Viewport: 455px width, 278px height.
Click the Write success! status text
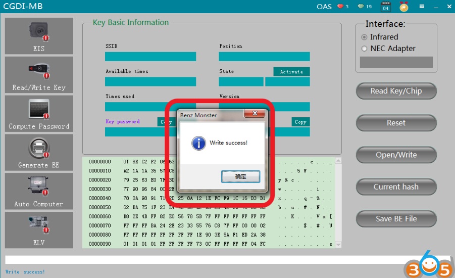tap(25, 272)
